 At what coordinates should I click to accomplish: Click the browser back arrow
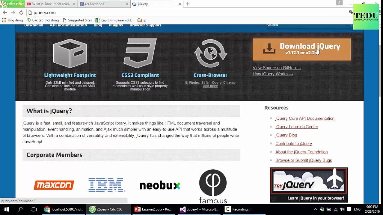pos(5,13)
